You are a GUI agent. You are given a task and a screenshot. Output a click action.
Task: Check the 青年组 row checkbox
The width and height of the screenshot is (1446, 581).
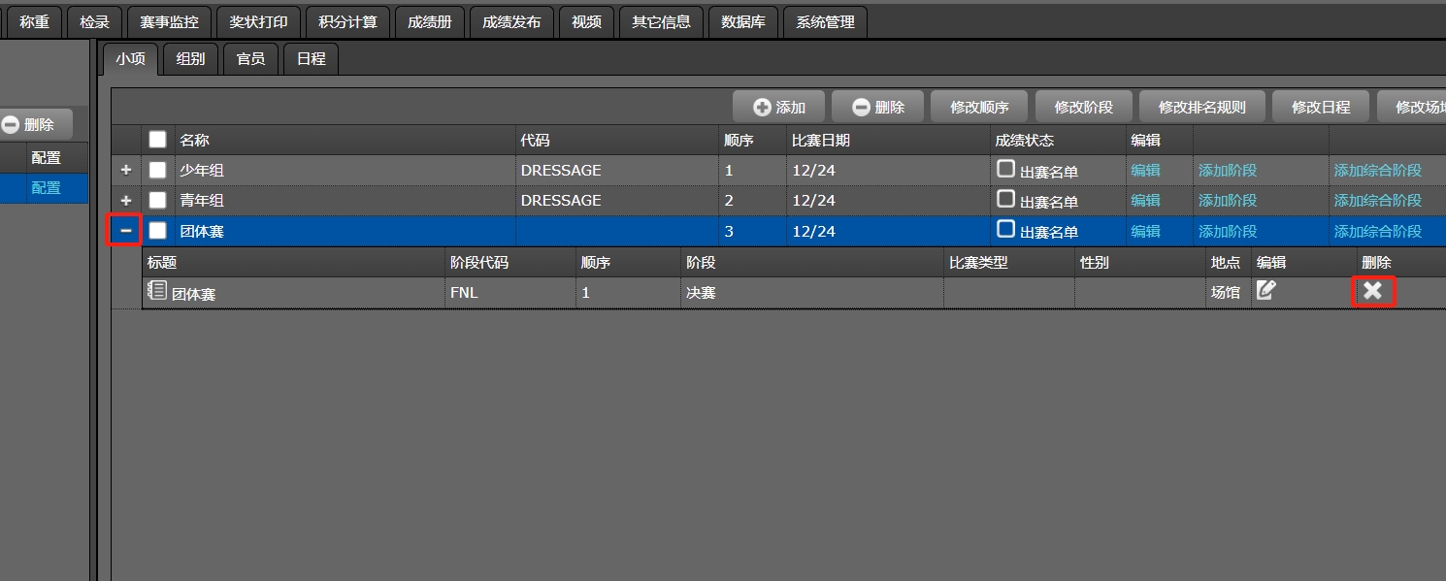157,200
